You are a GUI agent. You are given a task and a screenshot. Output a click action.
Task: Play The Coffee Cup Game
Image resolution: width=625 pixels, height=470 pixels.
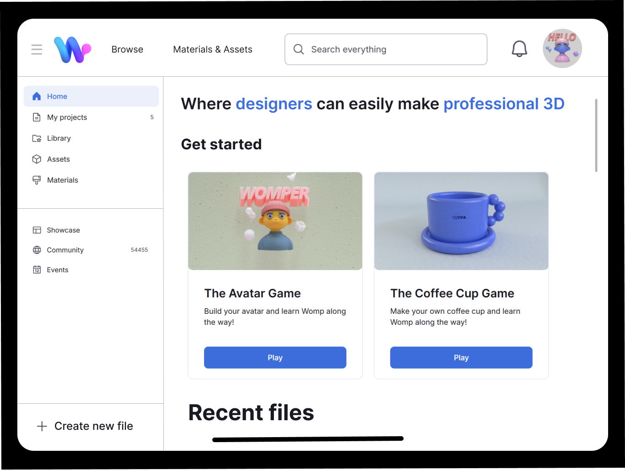pos(461,358)
